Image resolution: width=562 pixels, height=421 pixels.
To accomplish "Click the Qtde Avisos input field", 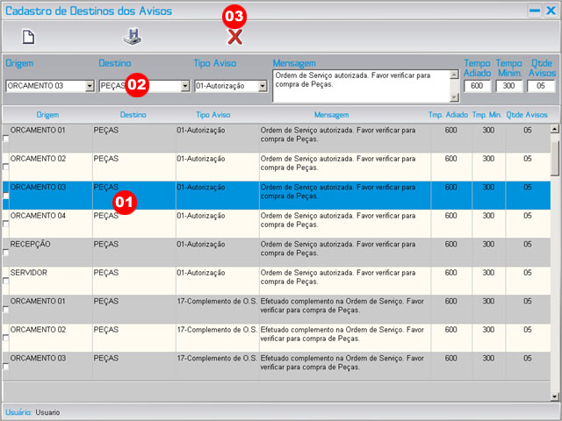I will pyautogui.click(x=541, y=86).
